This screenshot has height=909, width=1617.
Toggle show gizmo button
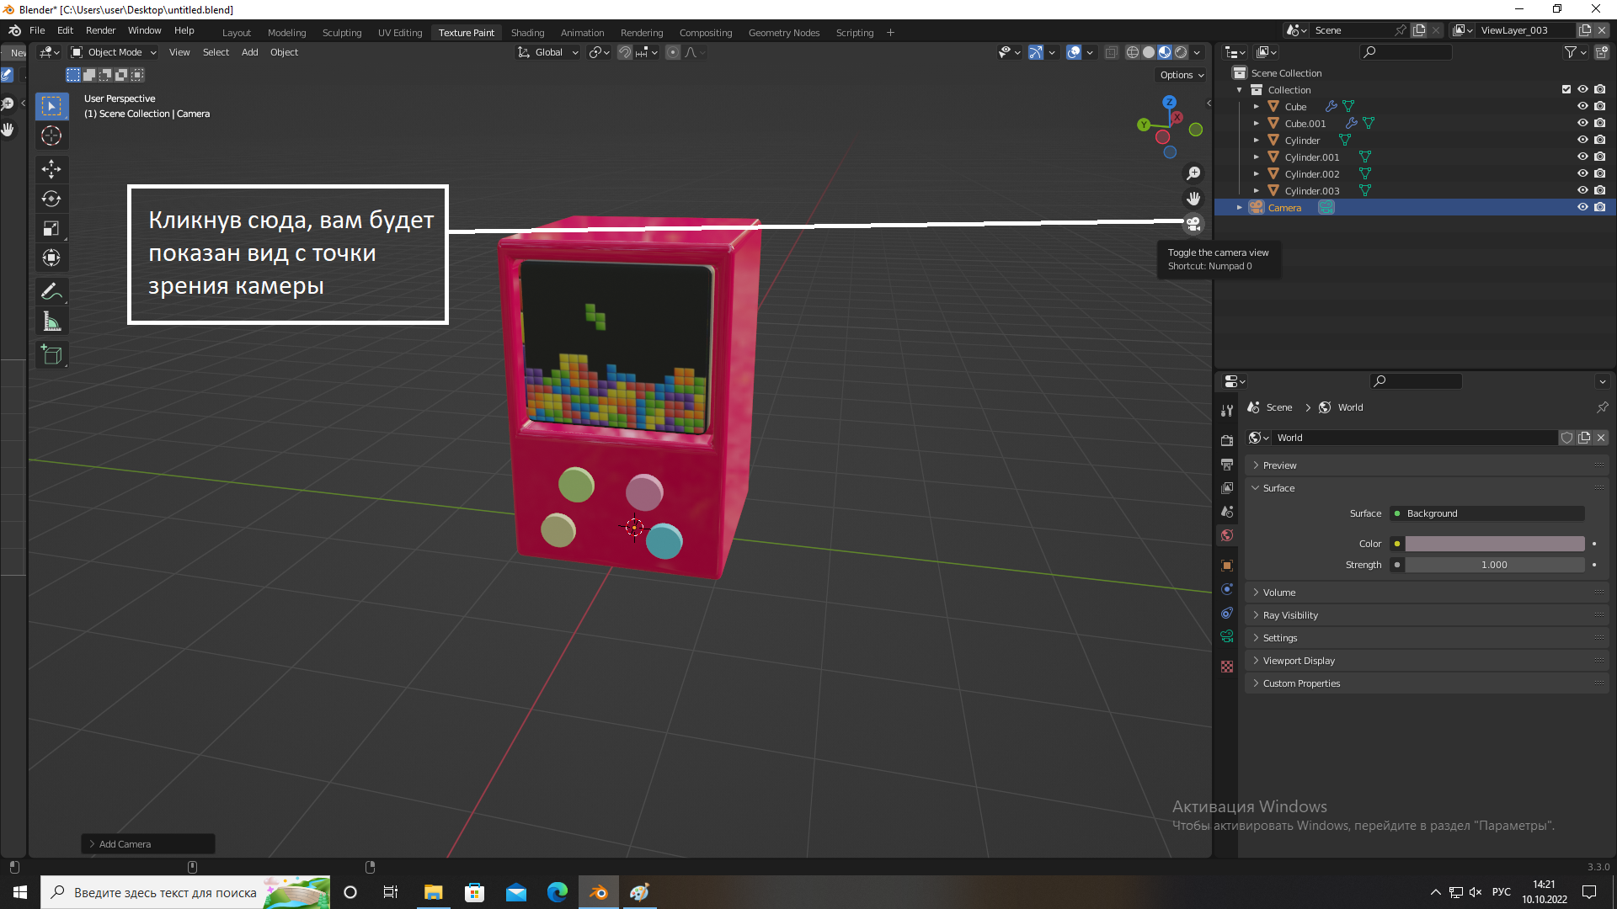tap(1036, 52)
